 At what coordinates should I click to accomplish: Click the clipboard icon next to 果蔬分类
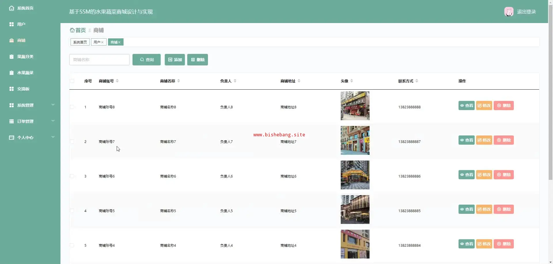12,56
